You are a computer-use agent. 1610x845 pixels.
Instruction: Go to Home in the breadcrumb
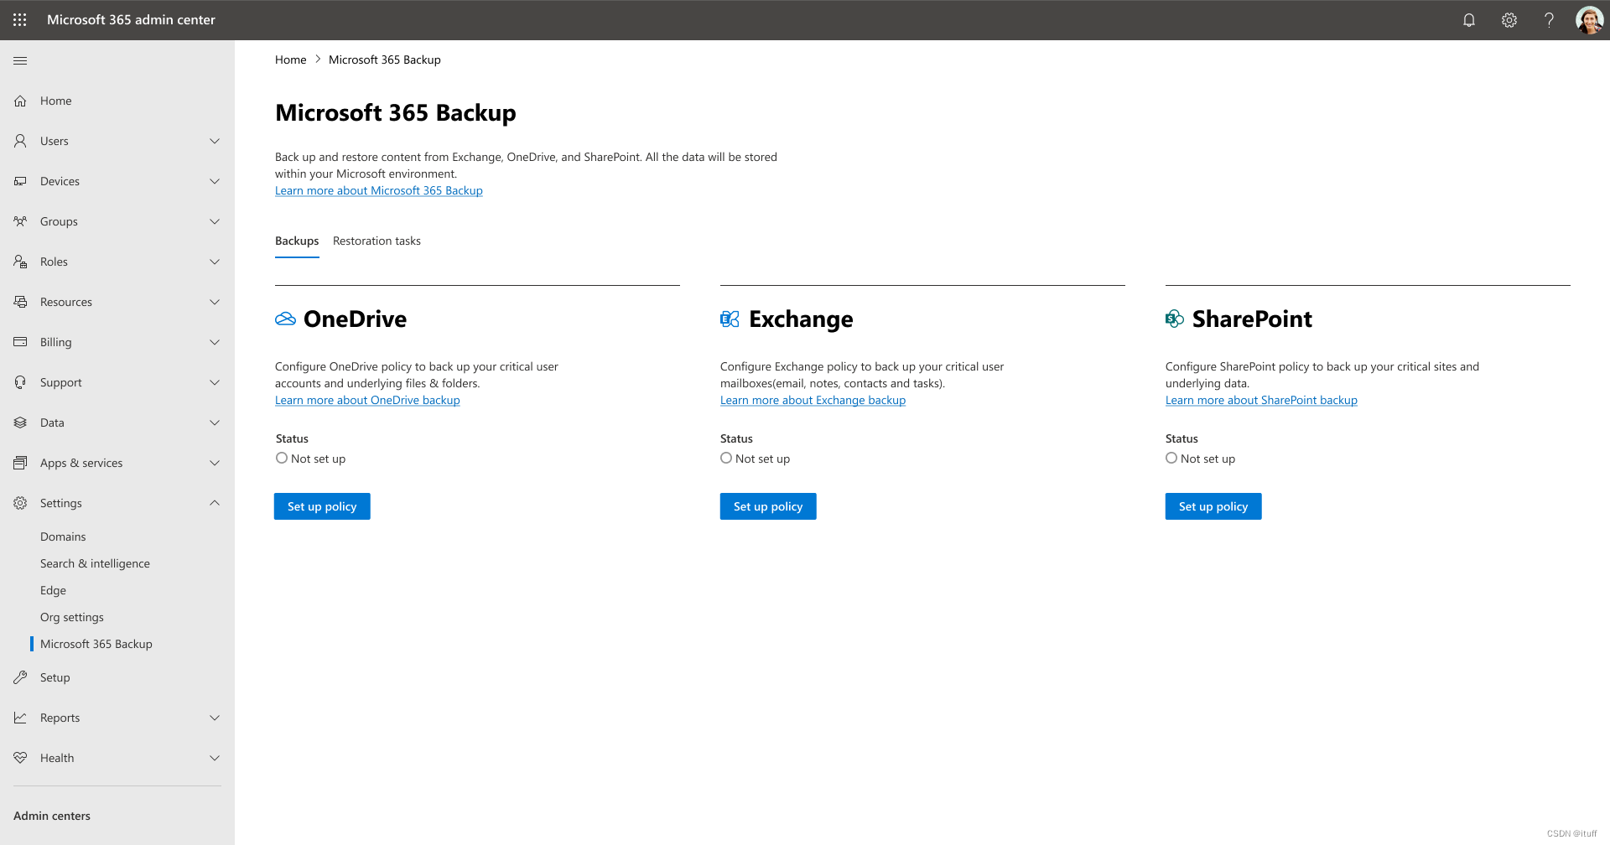(290, 60)
